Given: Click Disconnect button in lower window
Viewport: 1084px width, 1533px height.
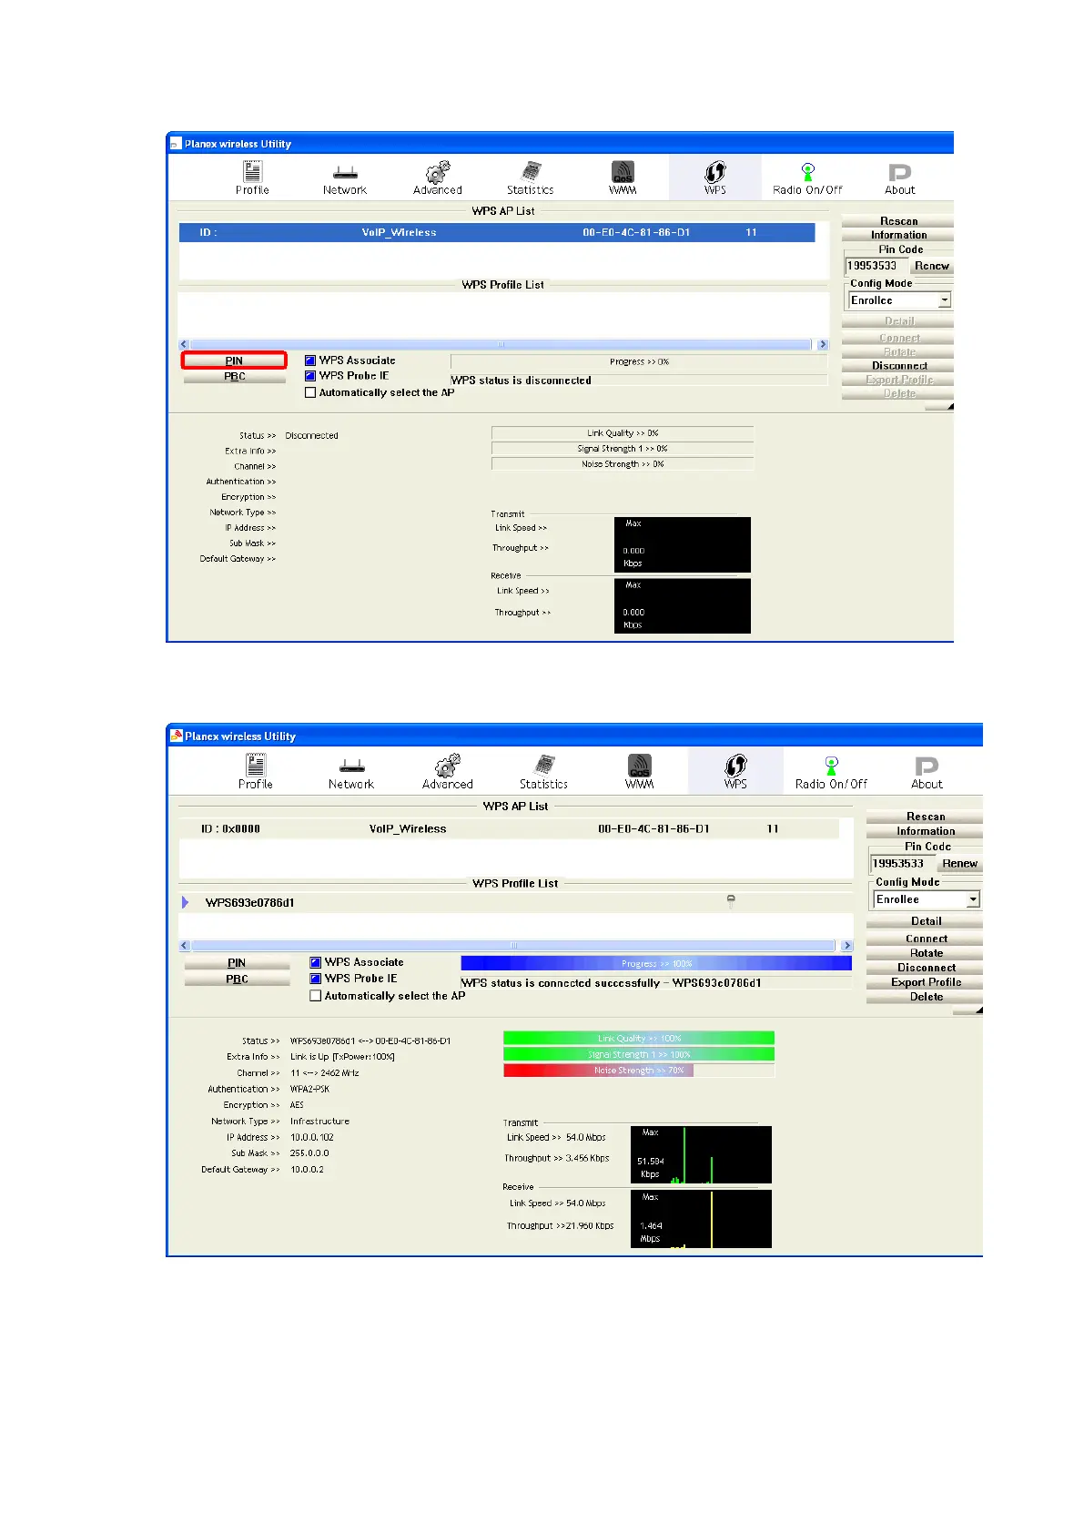Looking at the screenshot, I should click(925, 968).
